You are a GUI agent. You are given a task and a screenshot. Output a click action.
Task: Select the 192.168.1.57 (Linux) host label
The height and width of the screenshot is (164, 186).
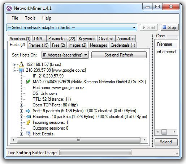[x=44, y=64]
